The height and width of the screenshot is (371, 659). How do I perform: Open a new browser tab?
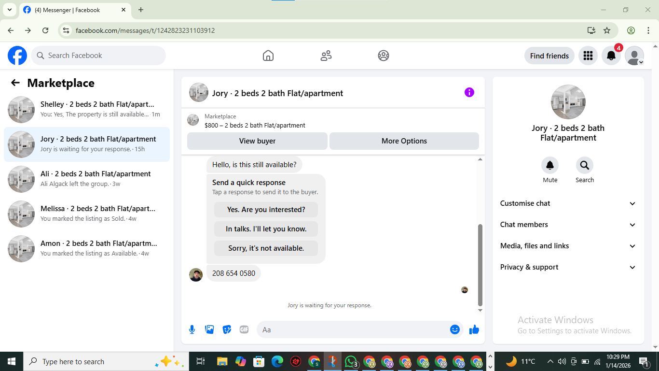pyautogui.click(x=141, y=10)
